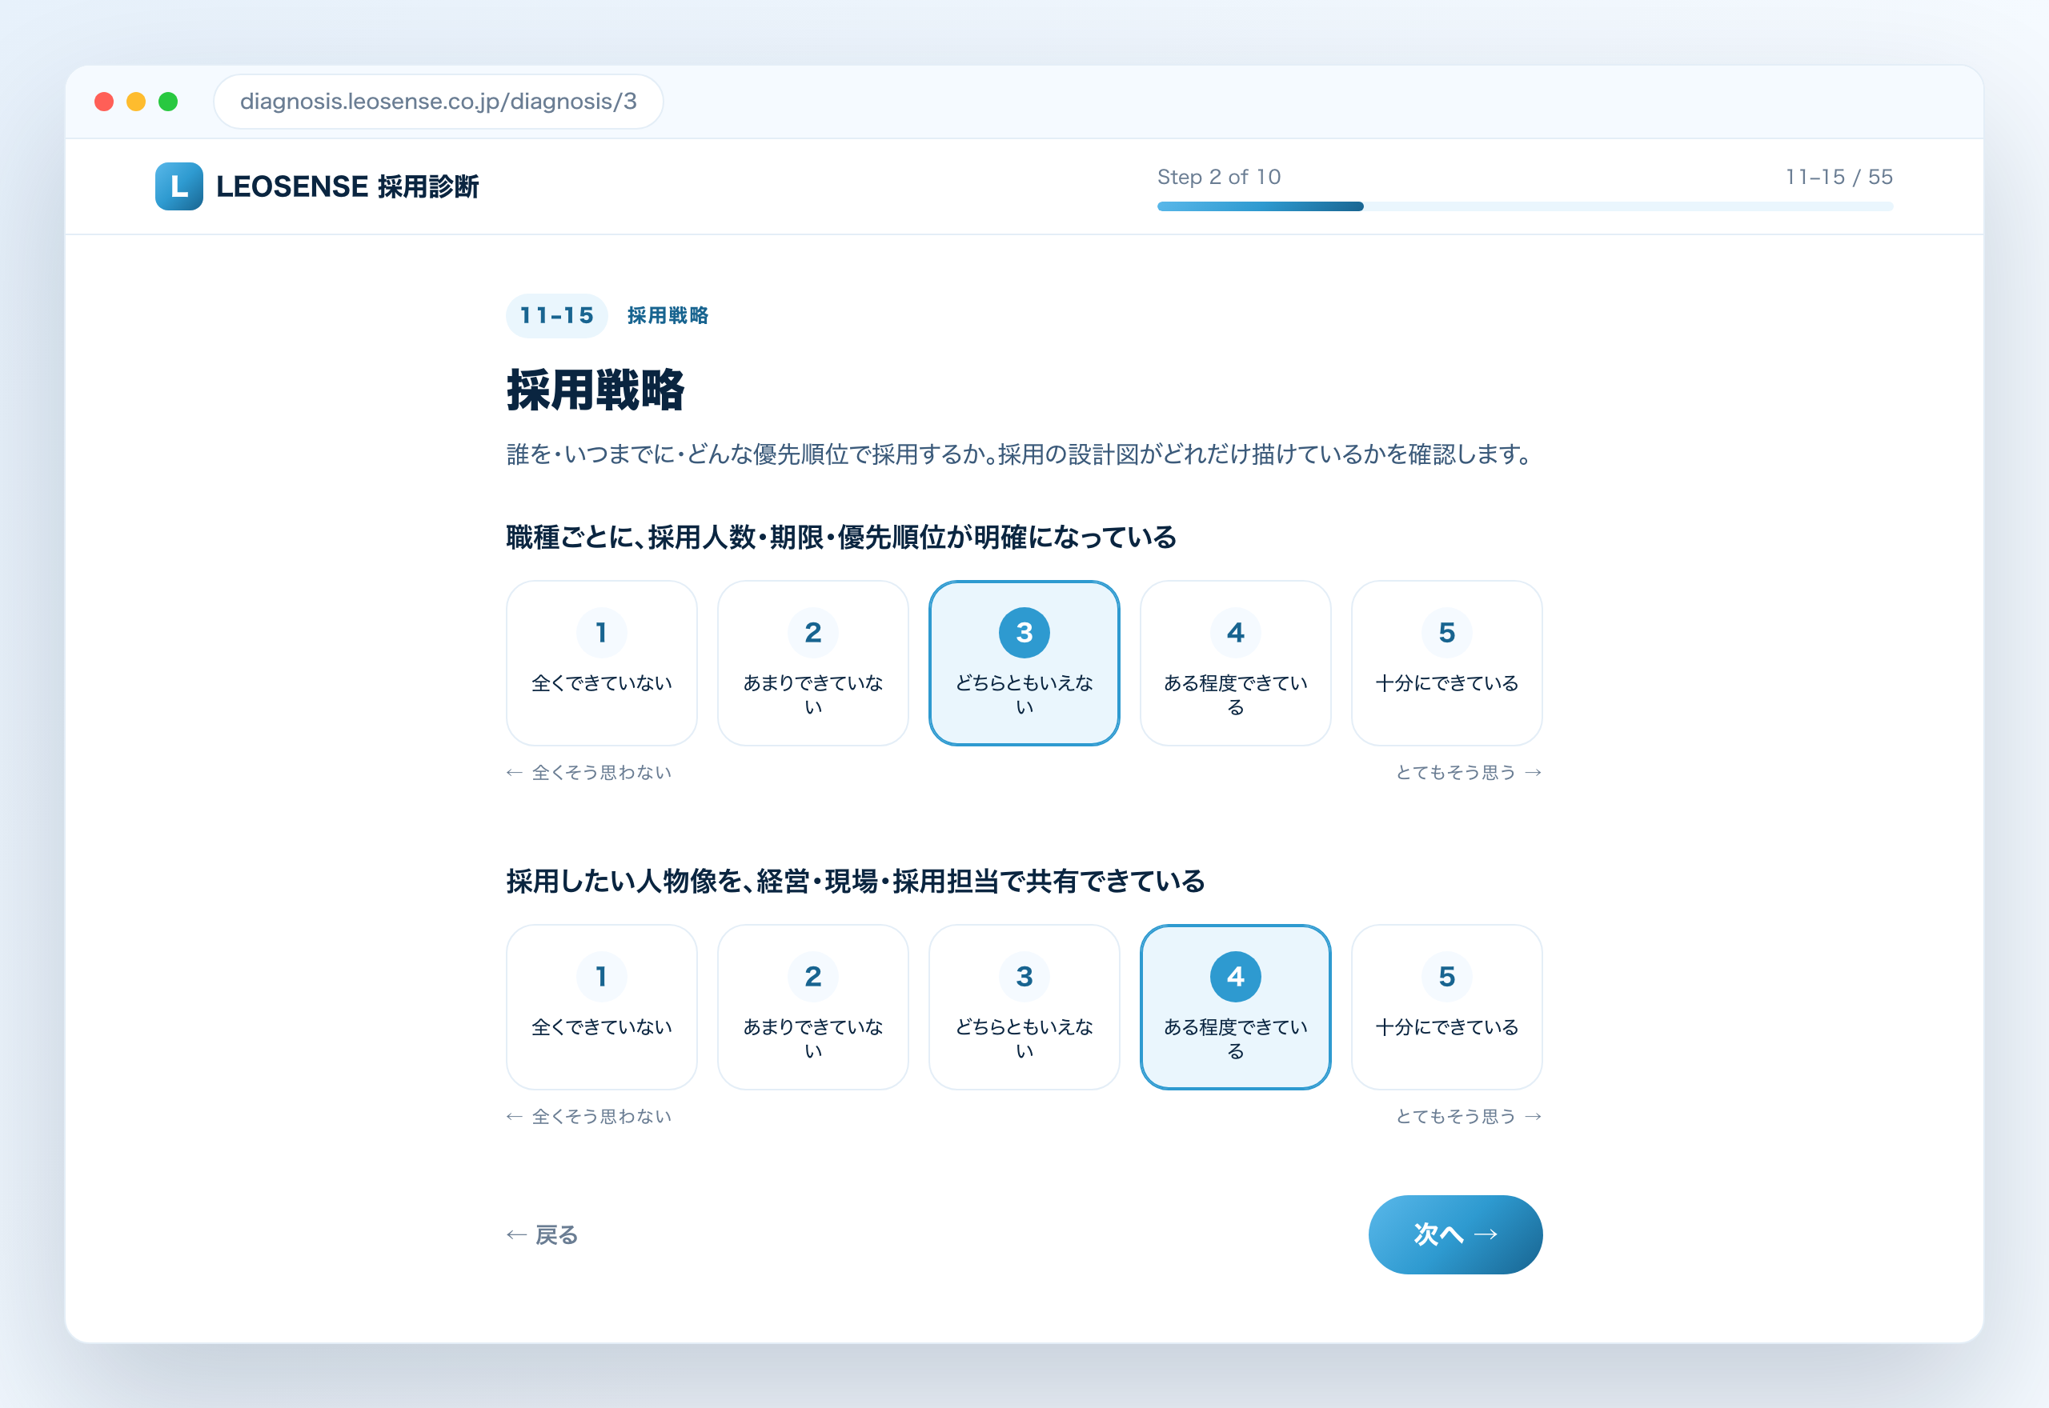This screenshot has height=1408, width=2049.
Task: Go back with the 戻る link
Action: (x=542, y=1234)
